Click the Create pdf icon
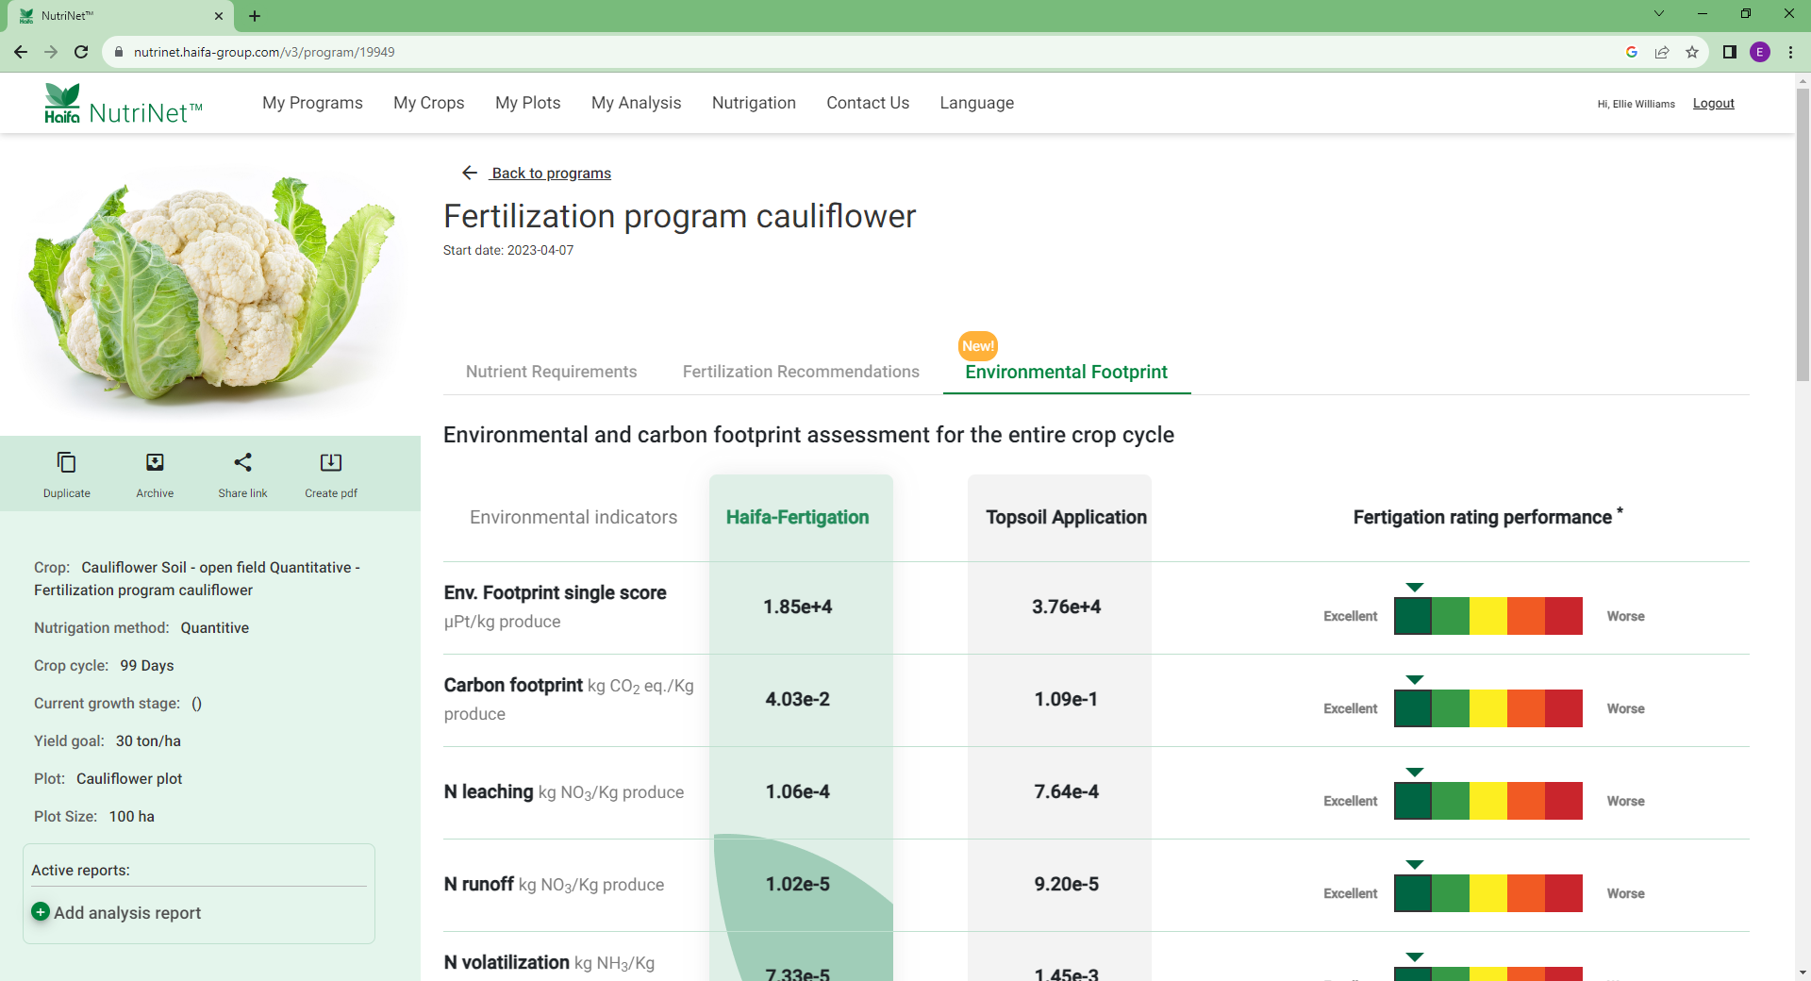 coord(331,462)
